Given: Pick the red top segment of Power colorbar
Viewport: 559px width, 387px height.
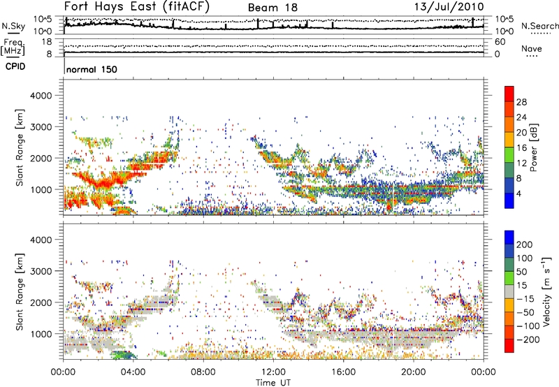Looking at the screenshot, I should 509,94.
